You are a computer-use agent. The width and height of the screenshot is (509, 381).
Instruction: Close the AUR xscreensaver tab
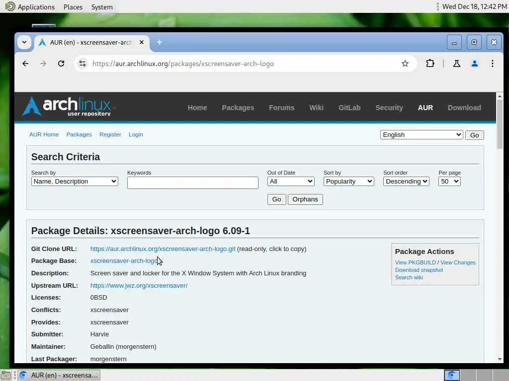click(x=142, y=42)
